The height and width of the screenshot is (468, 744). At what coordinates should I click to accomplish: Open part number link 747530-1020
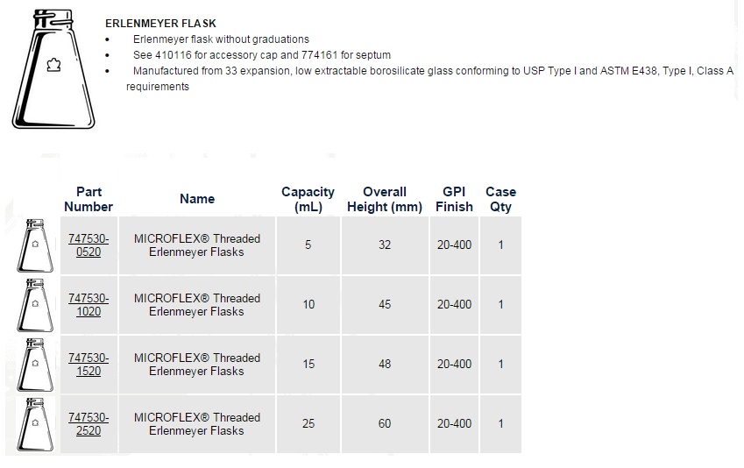click(x=89, y=305)
